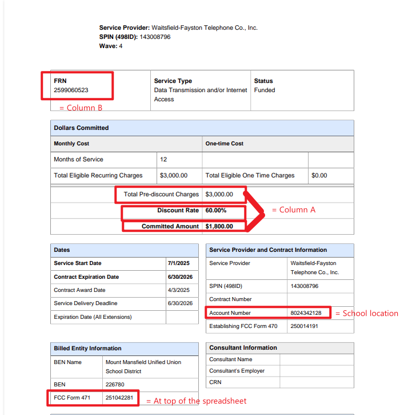Select the Committed Amount $1,800.00 value
This screenshot has width=400, height=415.
[x=219, y=226]
